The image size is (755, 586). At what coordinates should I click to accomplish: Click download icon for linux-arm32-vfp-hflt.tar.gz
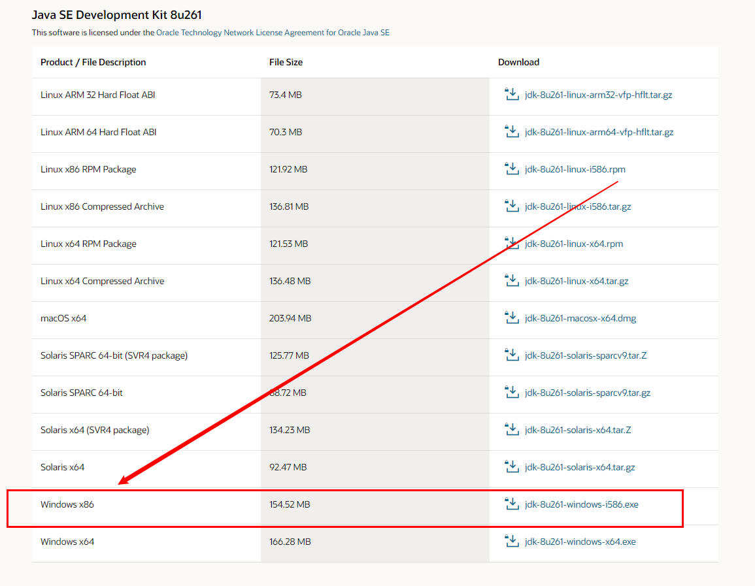coord(511,94)
